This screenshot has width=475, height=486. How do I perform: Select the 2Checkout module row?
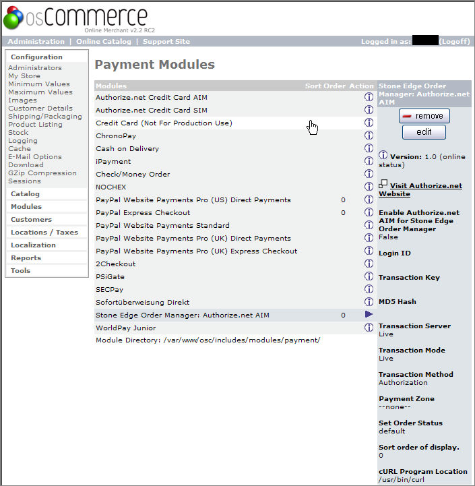point(236,264)
